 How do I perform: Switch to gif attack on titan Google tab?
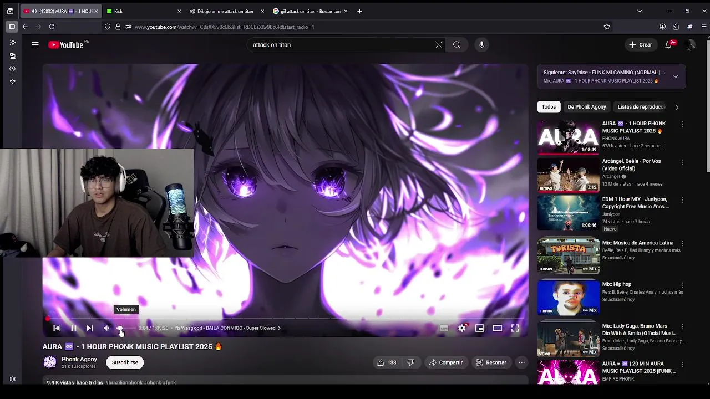(310, 11)
